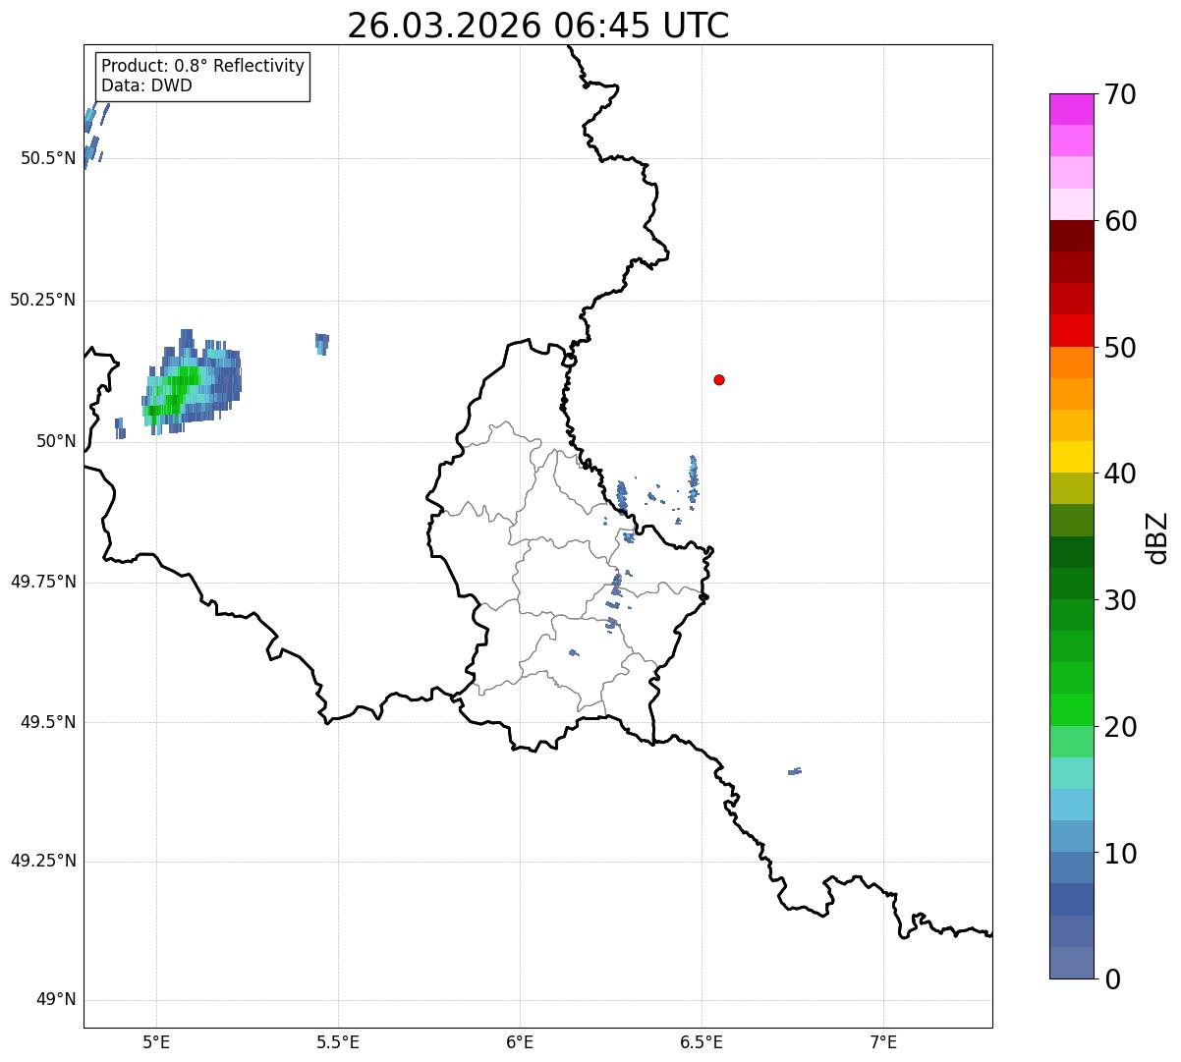Viewport: 1181px width, 1062px height.
Task: Click the latitude label "49°N"
Action: pyautogui.click(x=56, y=1000)
